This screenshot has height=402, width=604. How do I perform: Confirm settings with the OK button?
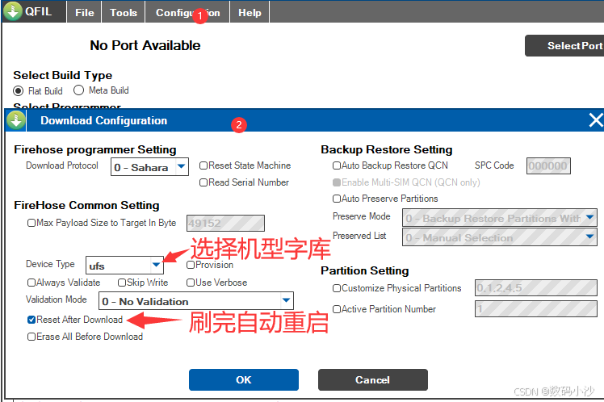pyautogui.click(x=243, y=380)
